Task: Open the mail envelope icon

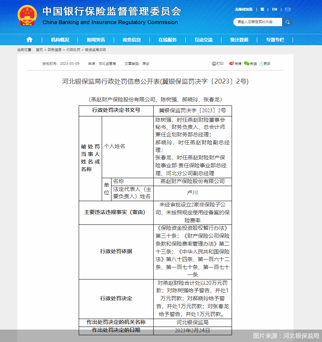Action: [288, 9]
